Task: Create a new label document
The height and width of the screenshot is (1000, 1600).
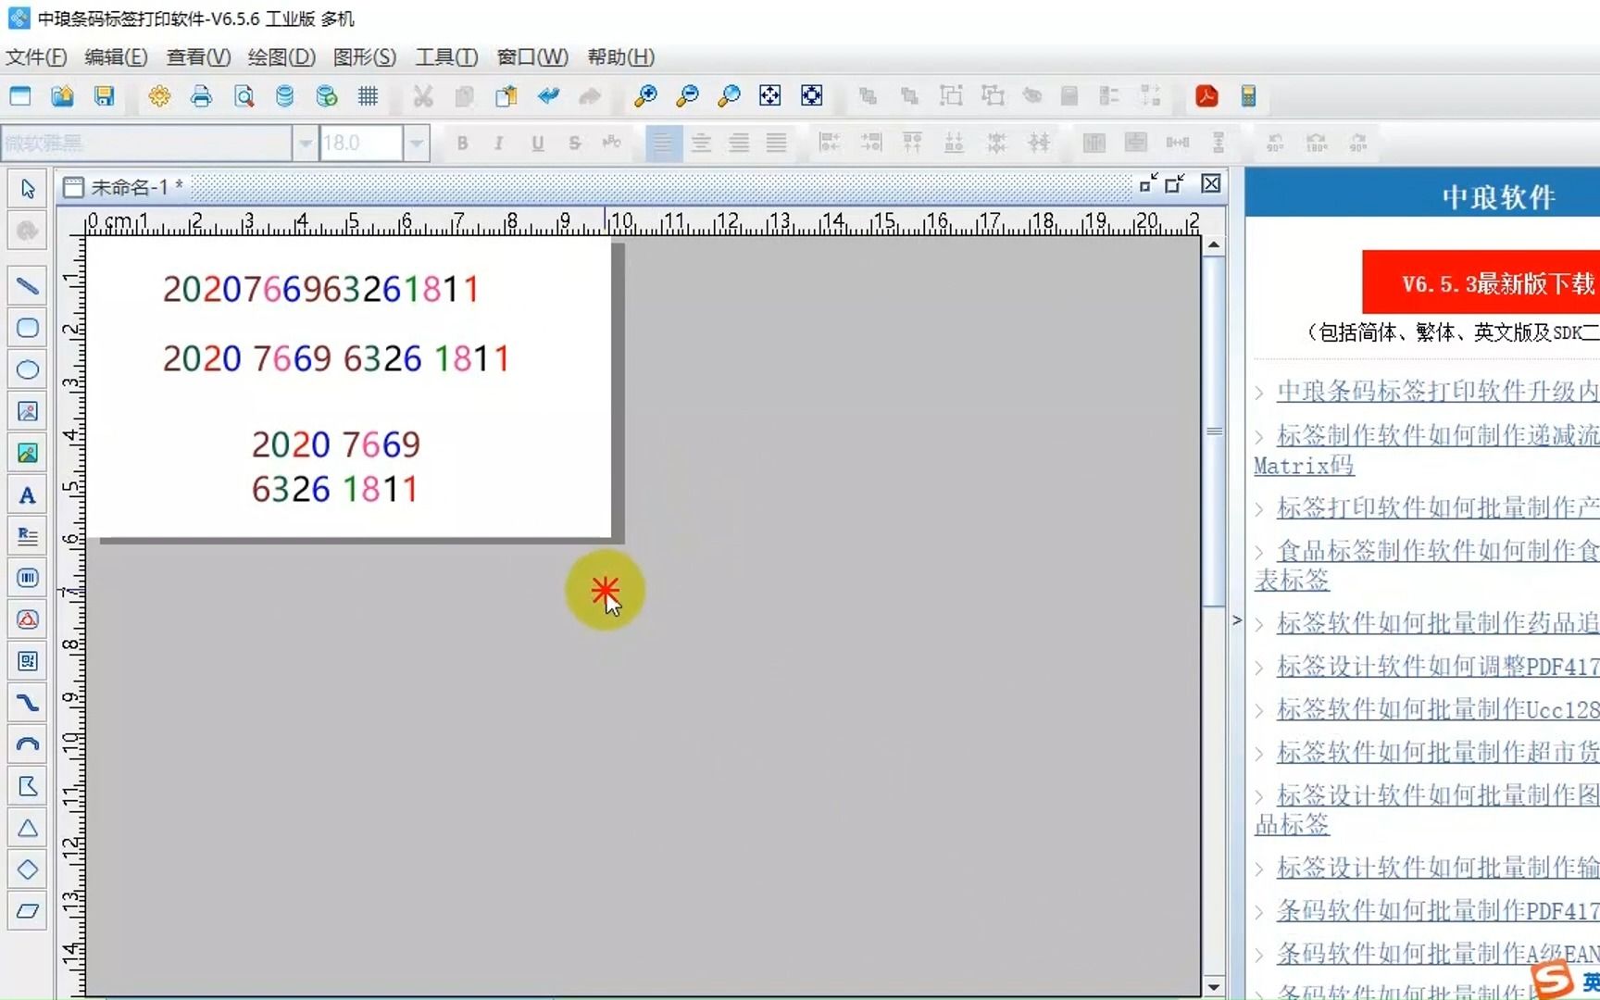Action: [20, 96]
